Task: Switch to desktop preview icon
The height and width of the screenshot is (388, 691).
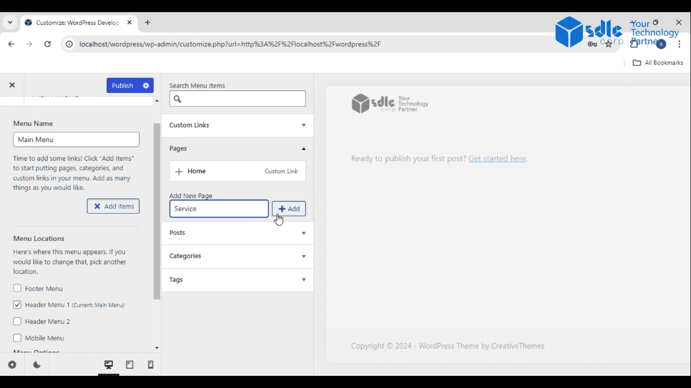Action: [x=109, y=365]
